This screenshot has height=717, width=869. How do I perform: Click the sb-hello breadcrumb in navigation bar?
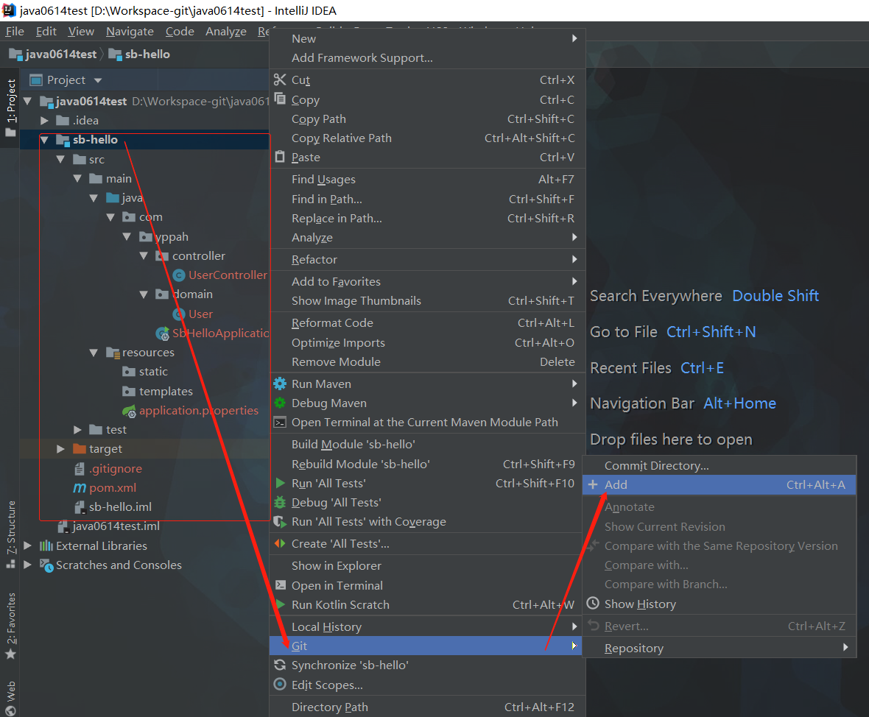click(147, 54)
